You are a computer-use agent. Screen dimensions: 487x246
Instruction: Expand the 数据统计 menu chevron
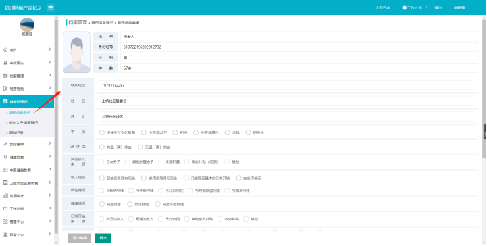point(50,195)
